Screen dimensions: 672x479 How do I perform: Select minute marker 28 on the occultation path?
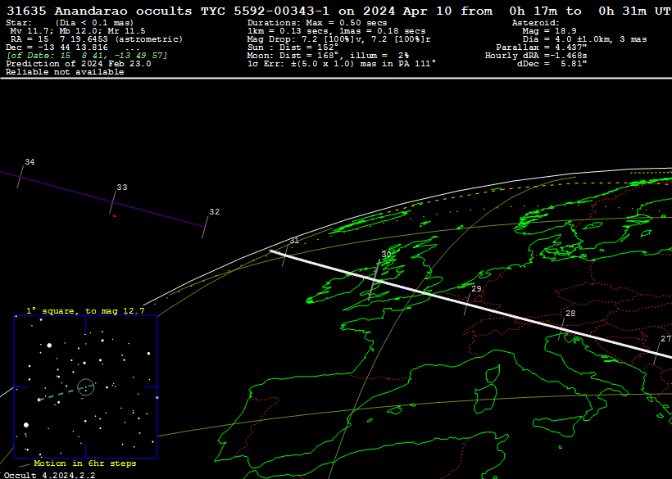[x=570, y=314]
